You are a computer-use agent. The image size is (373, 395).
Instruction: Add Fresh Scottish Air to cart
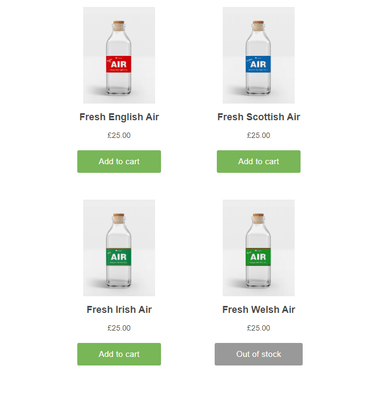click(259, 162)
